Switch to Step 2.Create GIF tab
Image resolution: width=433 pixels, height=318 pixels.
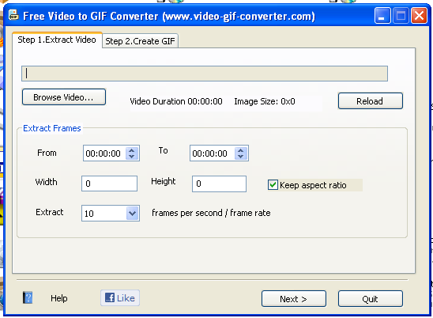[140, 41]
